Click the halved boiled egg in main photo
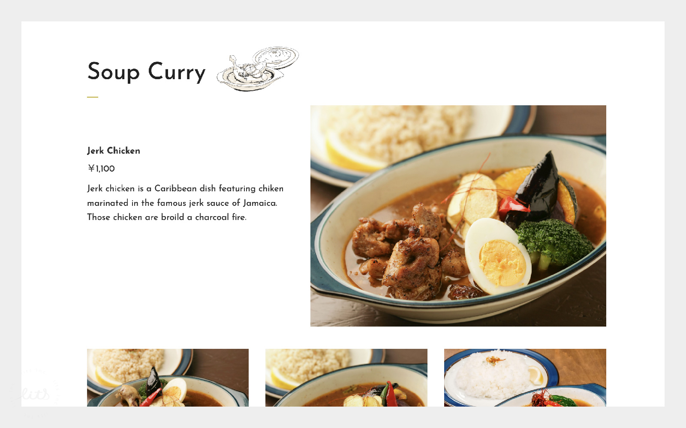686x428 pixels. 497,256
